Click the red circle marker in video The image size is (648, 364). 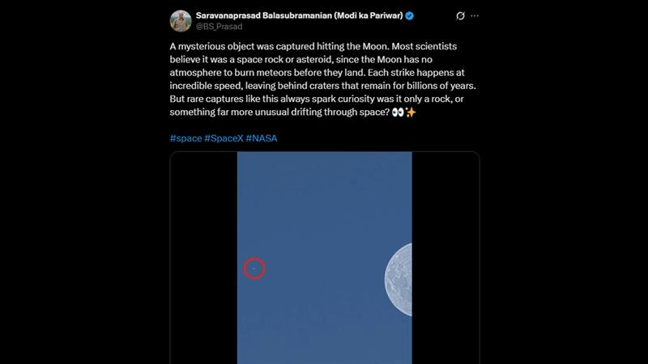click(x=254, y=268)
